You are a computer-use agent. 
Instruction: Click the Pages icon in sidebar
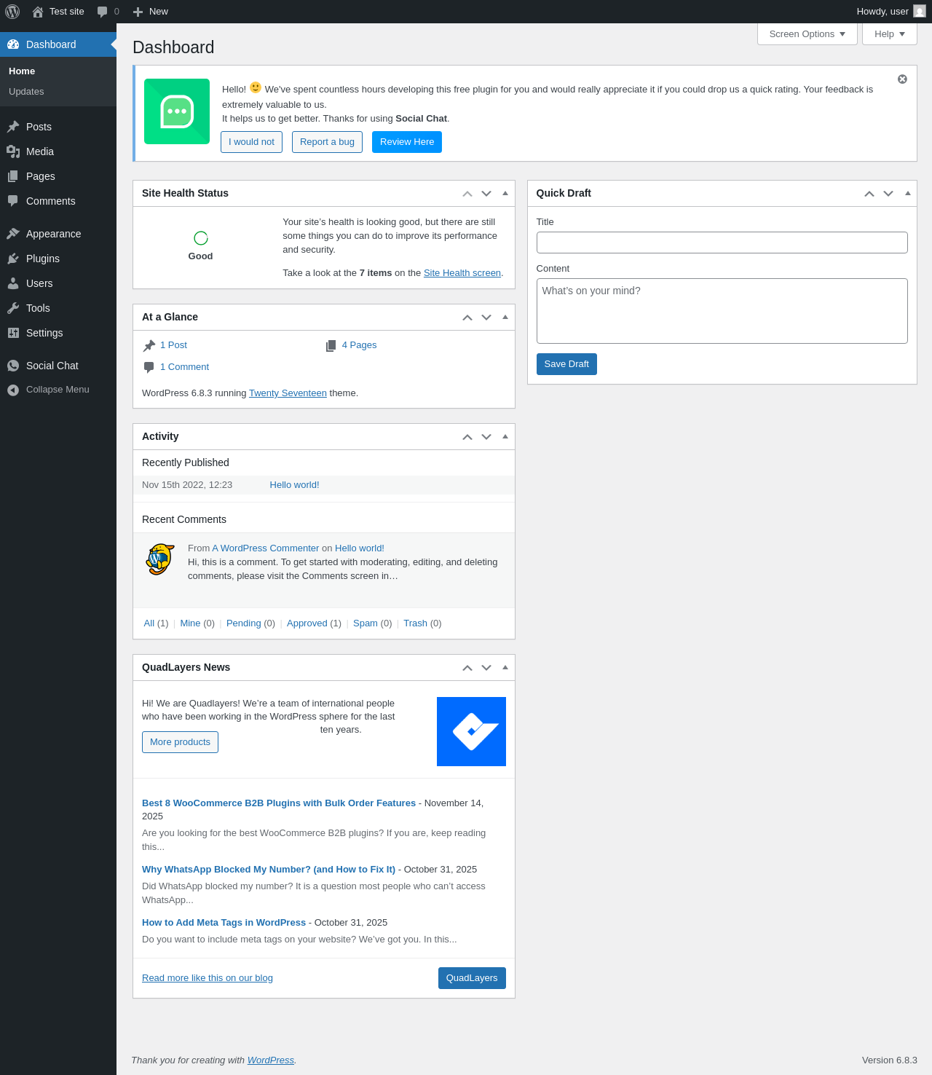pos(13,176)
